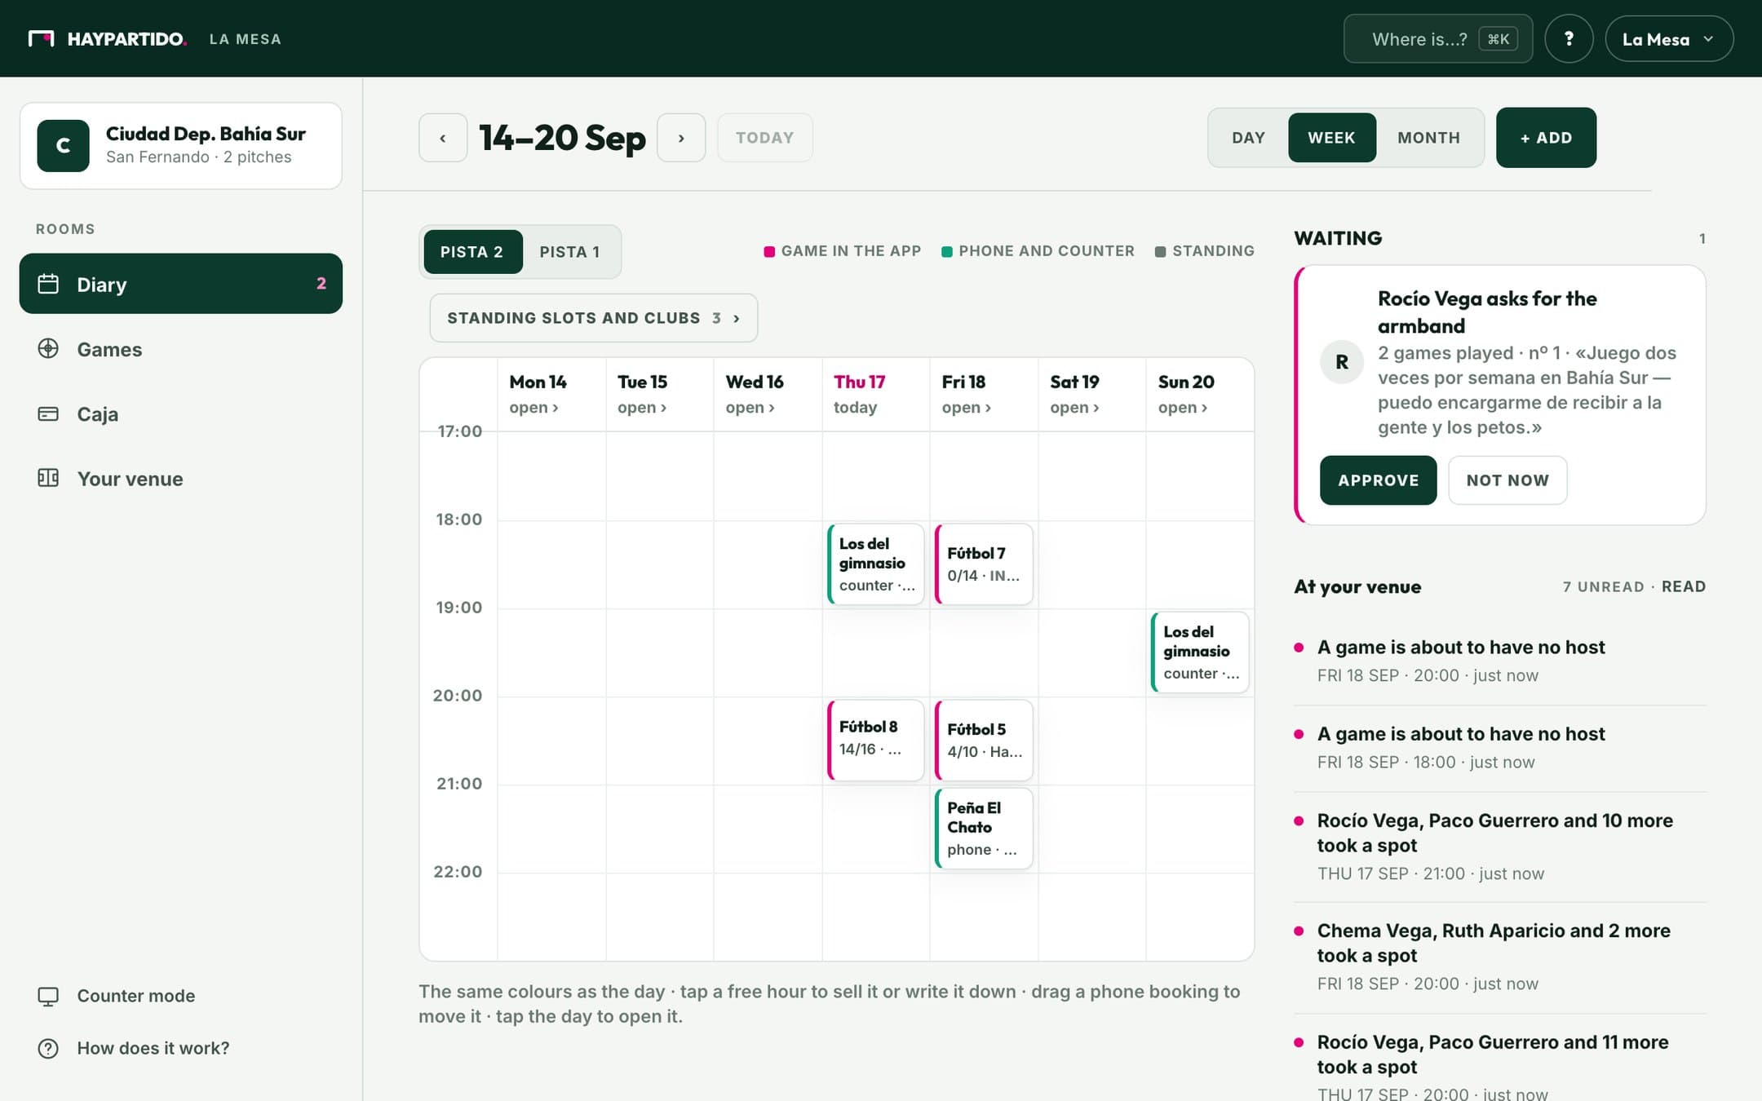1762x1101 pixels.
Task: Open the help question mark button
Action: [1569, 38]
